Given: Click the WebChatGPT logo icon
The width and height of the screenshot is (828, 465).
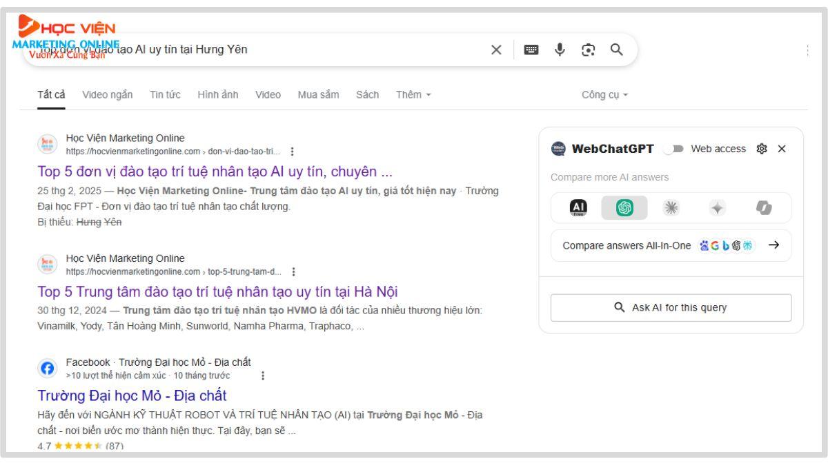Looking at the screenshot, I should [558, 149].
